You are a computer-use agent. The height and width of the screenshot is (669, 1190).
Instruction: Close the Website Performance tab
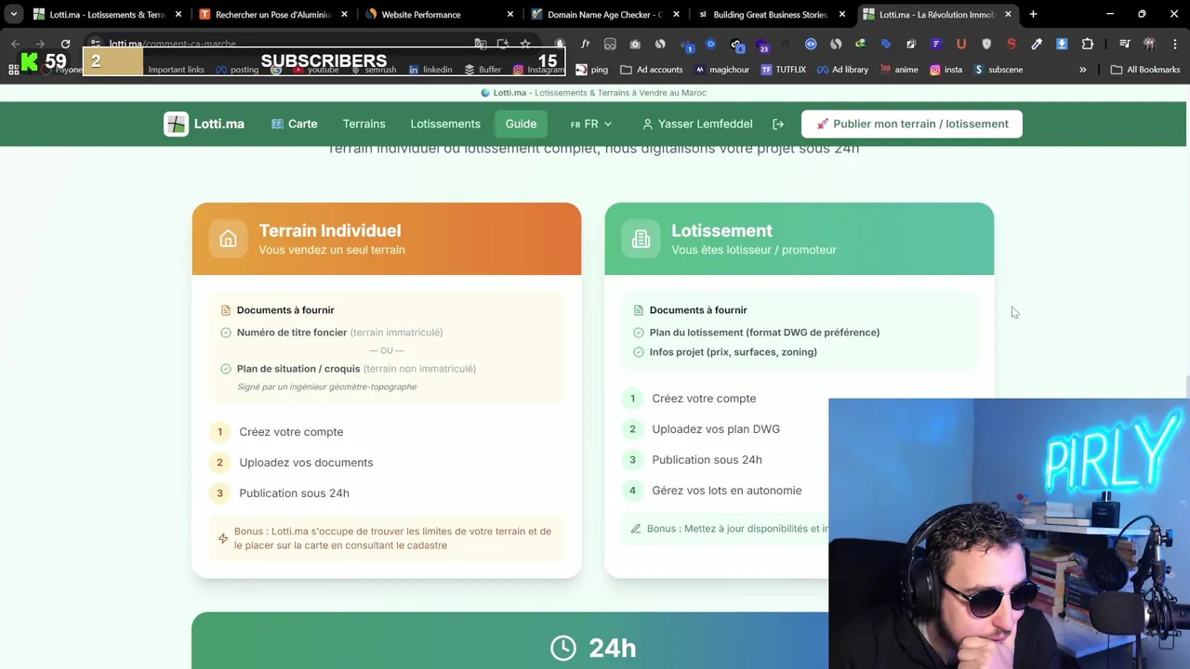[510, 14]
